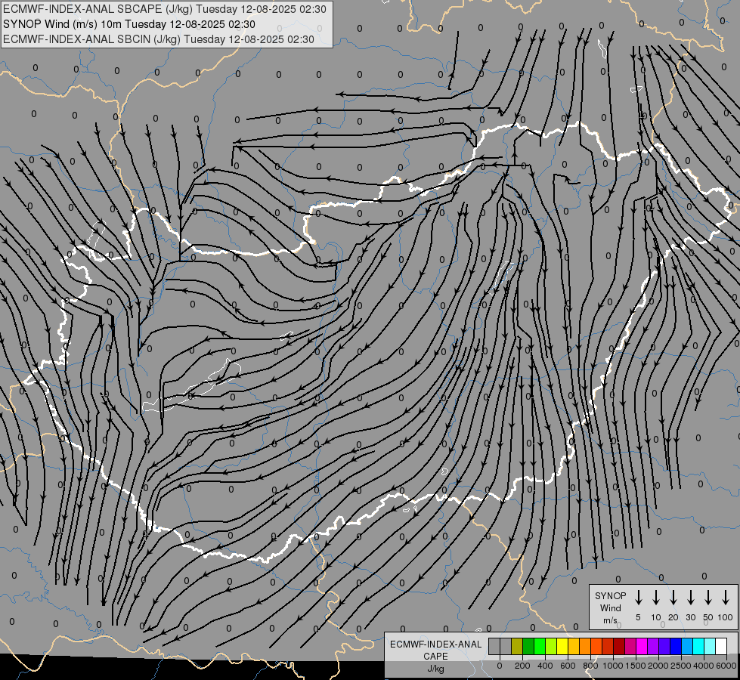This screenshot has width=740, height=680.
Task: Click the '100' wind speed legend label
Action: [x=726, y=617]
